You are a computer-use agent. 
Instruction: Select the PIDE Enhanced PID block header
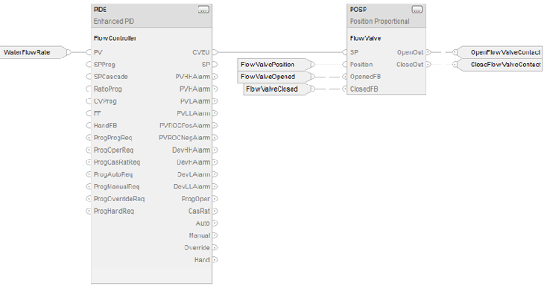[151, 16]
